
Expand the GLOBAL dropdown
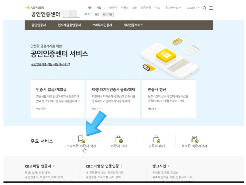click(x=193, y=8)
